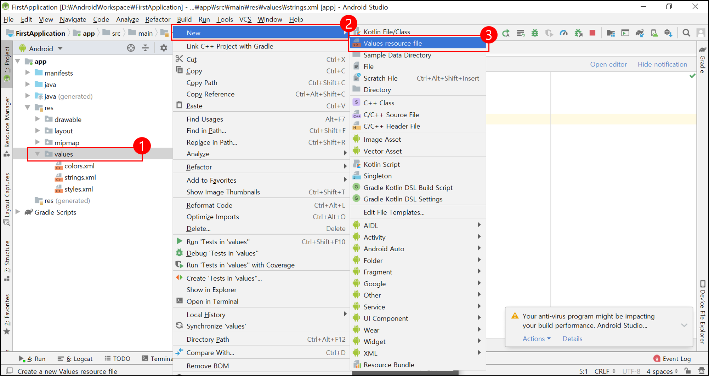Click the Apply Code Changes toolbar icon

coord(520,33)
